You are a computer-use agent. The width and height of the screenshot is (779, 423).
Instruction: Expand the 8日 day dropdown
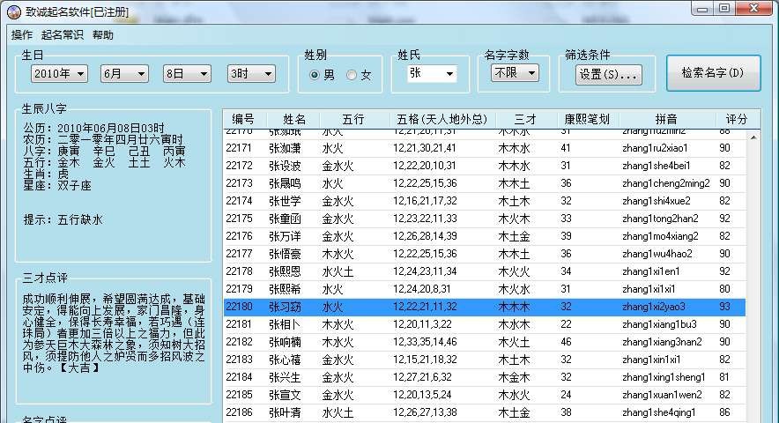(187, 73)
